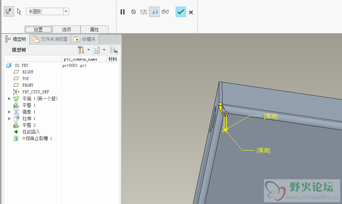Toggle the unattached wireframe preview

pyautogui.click(x=144, y=12)
